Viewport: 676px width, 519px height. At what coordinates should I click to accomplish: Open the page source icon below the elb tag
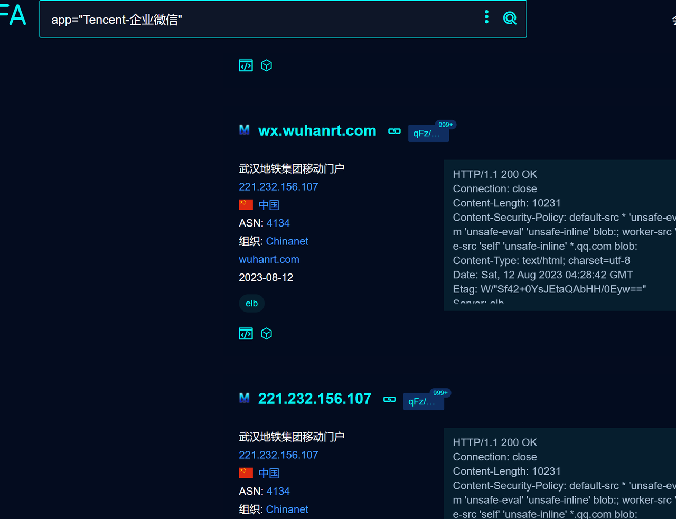(246, 334)
